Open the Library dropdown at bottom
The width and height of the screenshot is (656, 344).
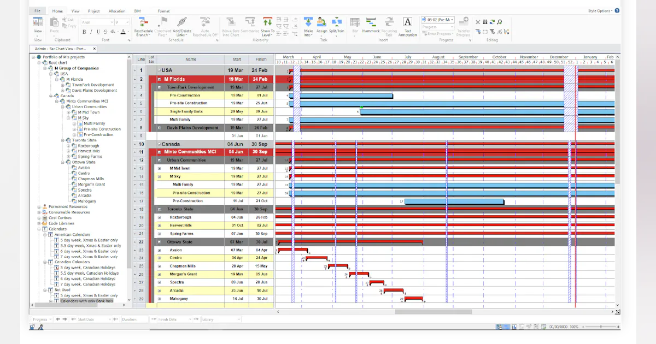pyautogui.click(x=238, y=319)
